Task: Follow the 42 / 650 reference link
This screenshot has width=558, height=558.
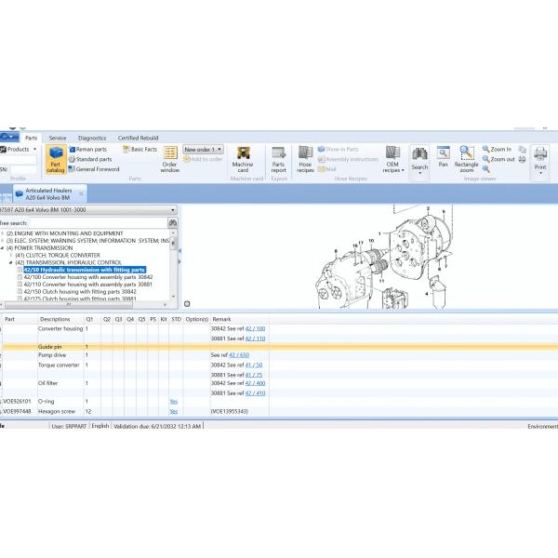Action: (x=240, y=355)
